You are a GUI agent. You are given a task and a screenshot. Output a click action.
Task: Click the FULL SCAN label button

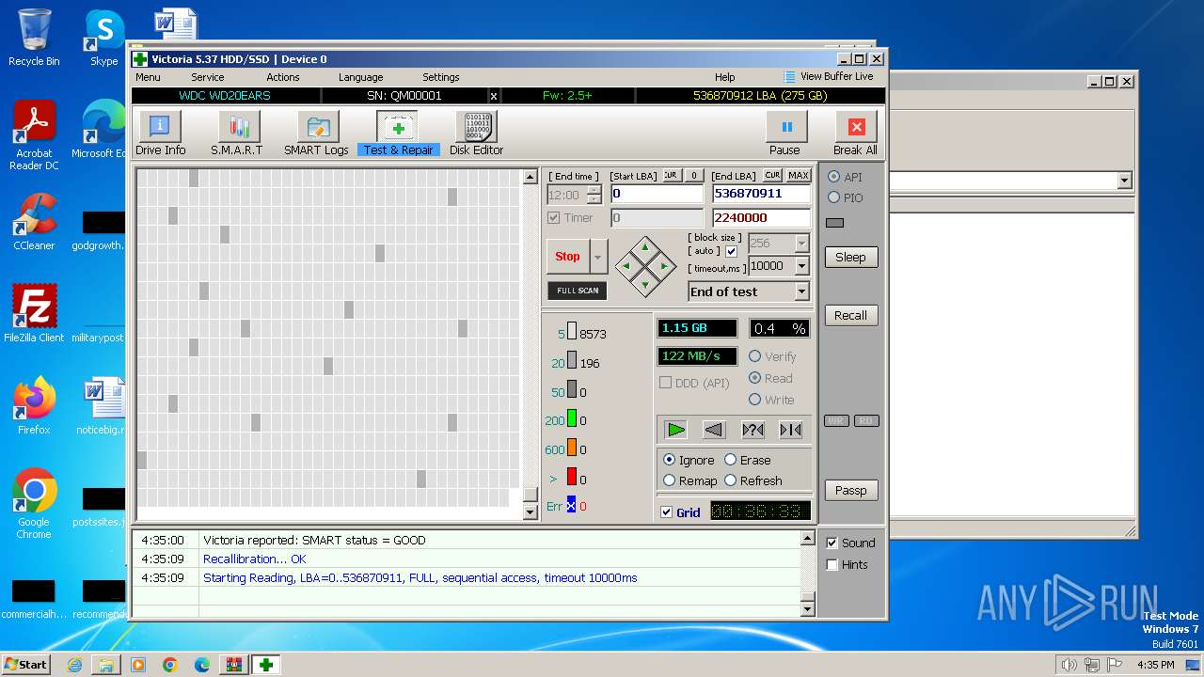[578, 291]
